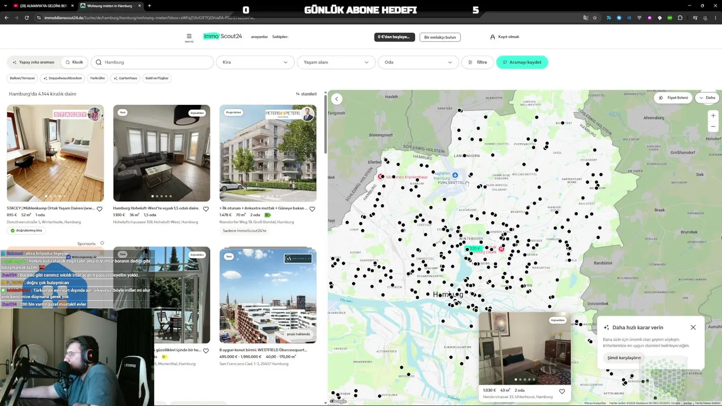Click the green price marker on the map

point(475,248)
